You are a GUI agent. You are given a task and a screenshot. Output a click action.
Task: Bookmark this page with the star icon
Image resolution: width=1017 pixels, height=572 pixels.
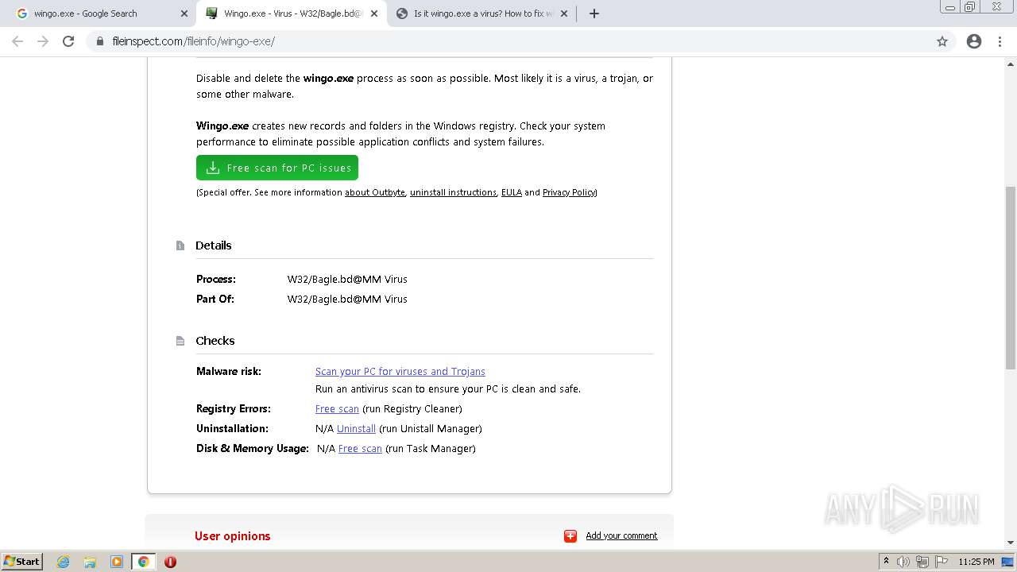tap(942, 41)
